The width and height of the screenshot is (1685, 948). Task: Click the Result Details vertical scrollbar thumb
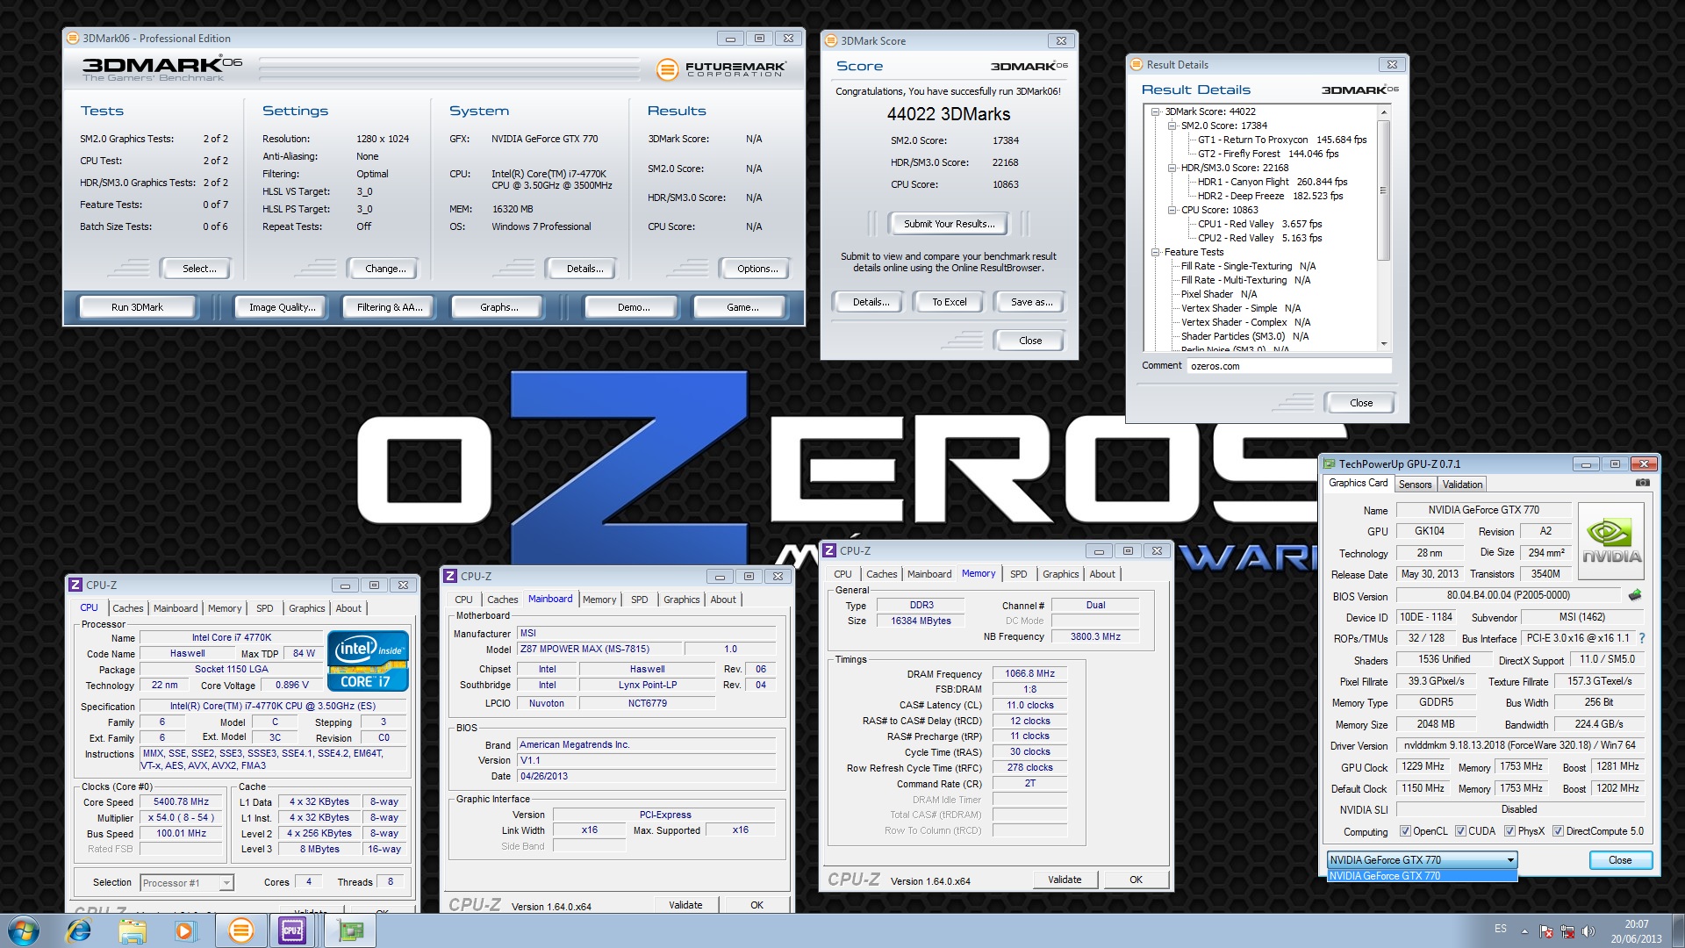[x=1384, y=190]
